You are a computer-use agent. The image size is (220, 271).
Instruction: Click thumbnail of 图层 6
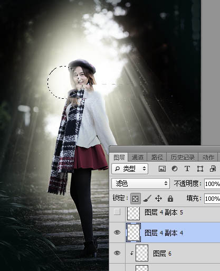click(x=142, y=253)
